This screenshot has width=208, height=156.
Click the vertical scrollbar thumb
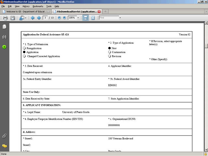click(206, 46)
